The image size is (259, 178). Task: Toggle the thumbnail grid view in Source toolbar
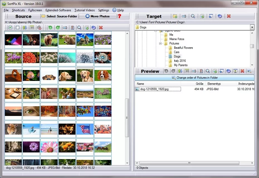pos(32,28)
